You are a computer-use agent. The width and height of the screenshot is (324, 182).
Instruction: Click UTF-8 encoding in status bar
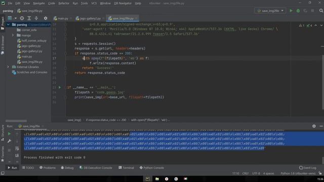[256, 173]
